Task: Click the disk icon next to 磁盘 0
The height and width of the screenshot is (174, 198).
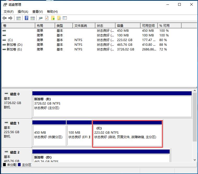Action: (6, 93)
